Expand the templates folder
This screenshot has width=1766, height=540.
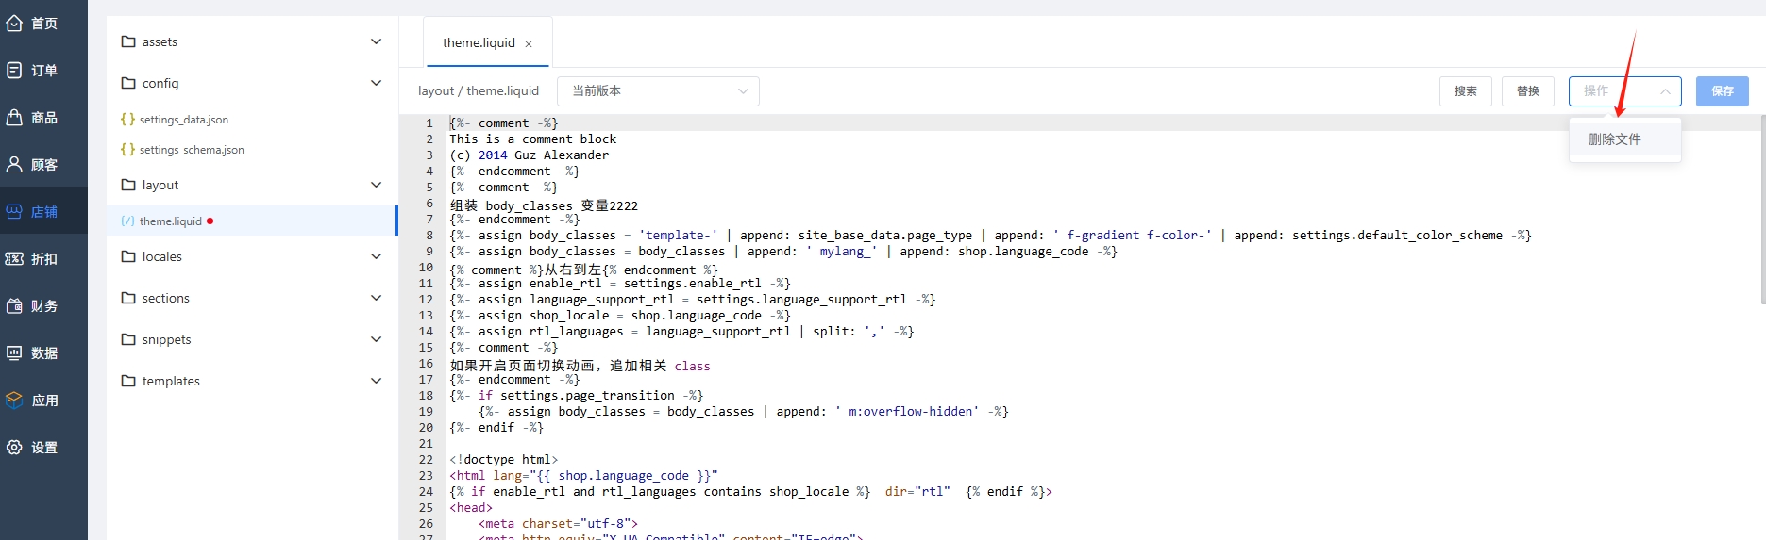point(376,381)
